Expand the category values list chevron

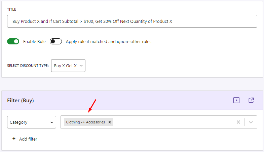[251, 122]
